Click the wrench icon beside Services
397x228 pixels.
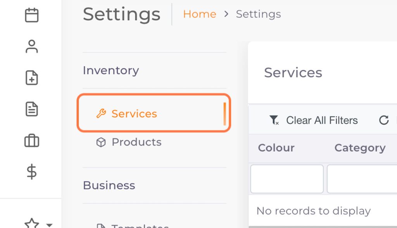(x=101, y=113)
